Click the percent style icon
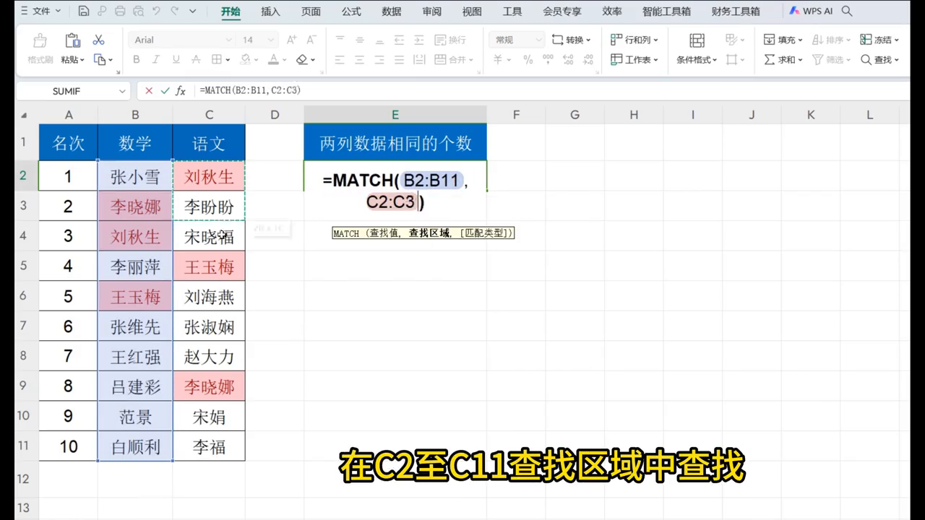The image size is (925, 520). pos(528,60)
